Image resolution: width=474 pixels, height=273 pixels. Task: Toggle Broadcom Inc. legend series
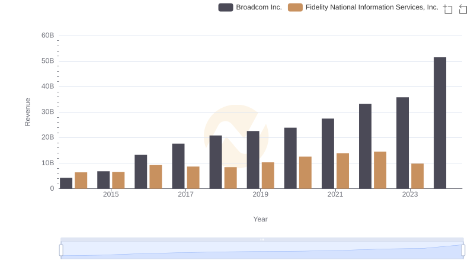point(250,7)
